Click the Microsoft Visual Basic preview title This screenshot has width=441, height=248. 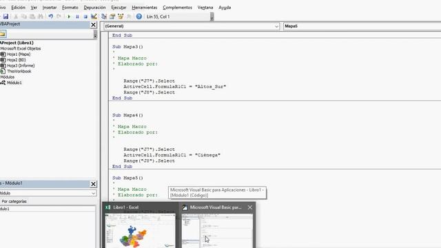[x=216, y=207]
